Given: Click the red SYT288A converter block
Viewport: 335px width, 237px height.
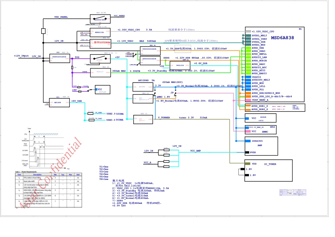Looking at the screenshot, I should (x=101, y=43).
